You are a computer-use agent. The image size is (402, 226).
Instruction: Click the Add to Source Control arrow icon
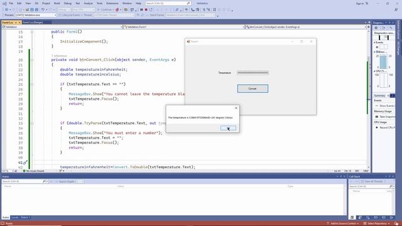click(x=328, y=223)
